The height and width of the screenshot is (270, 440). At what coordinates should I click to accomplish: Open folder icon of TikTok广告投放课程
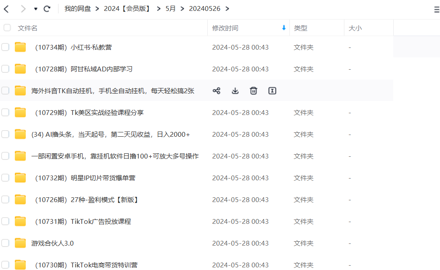(x=20, y=221)
